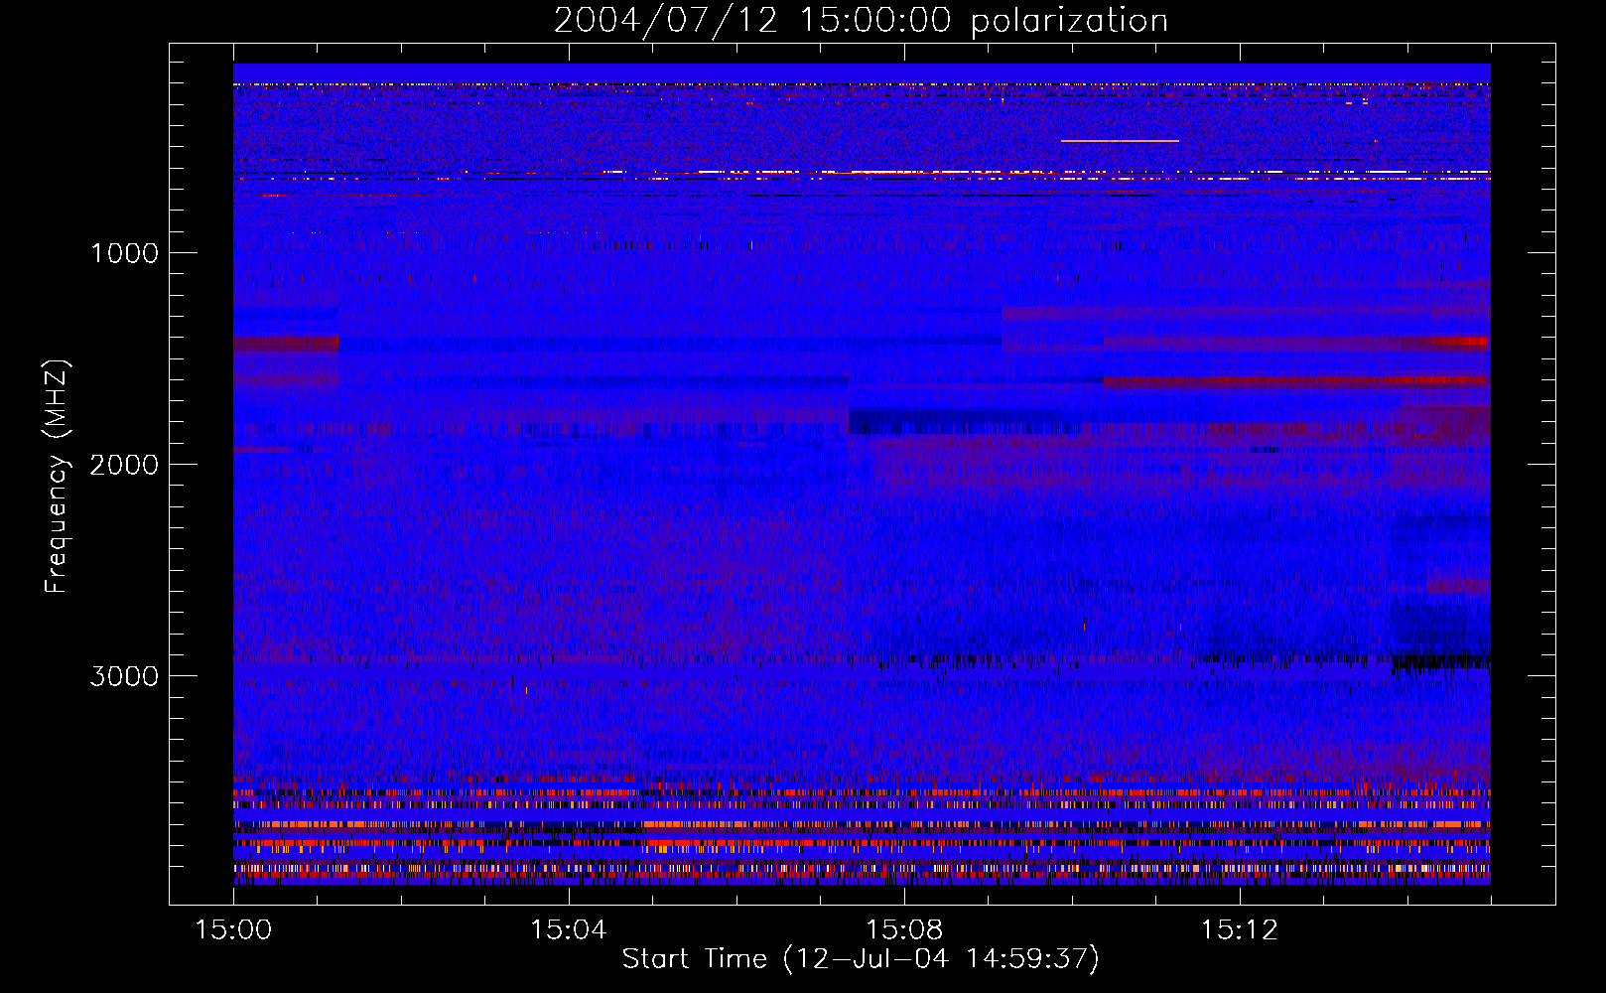Click the 'Start Time (12-Jul-04 14:59:37)' label

(861, 959)
